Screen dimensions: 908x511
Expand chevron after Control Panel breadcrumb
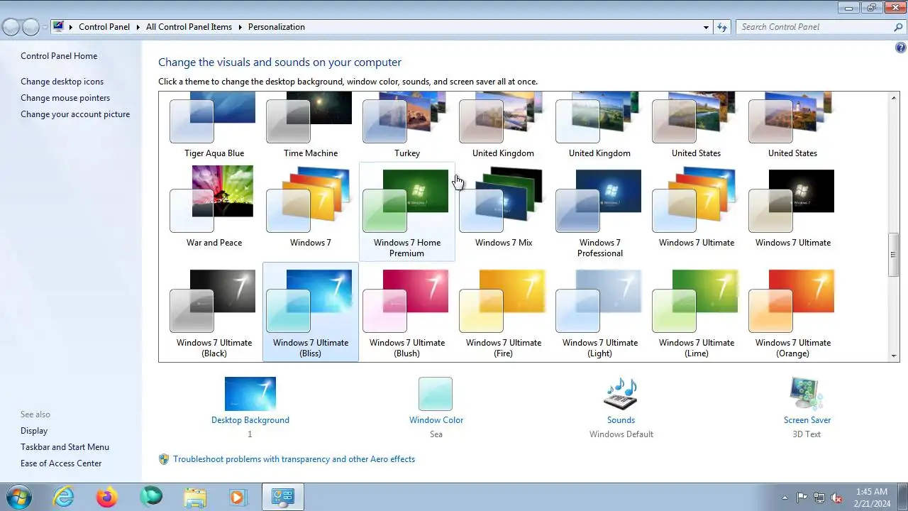point(138,27)
